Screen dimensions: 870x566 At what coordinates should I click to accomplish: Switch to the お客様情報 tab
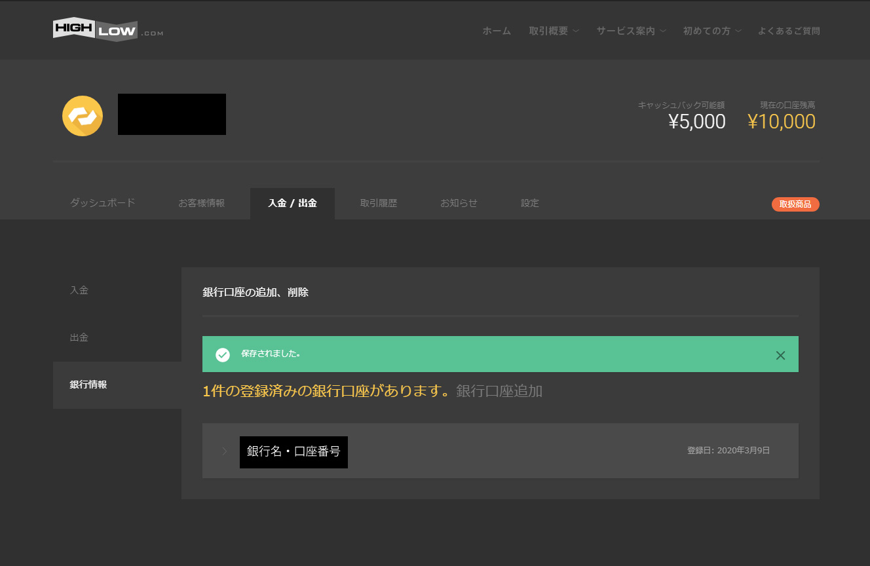tap(202, 203)
